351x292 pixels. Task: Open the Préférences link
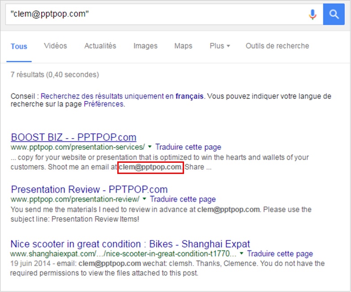[x=104, y=104]
